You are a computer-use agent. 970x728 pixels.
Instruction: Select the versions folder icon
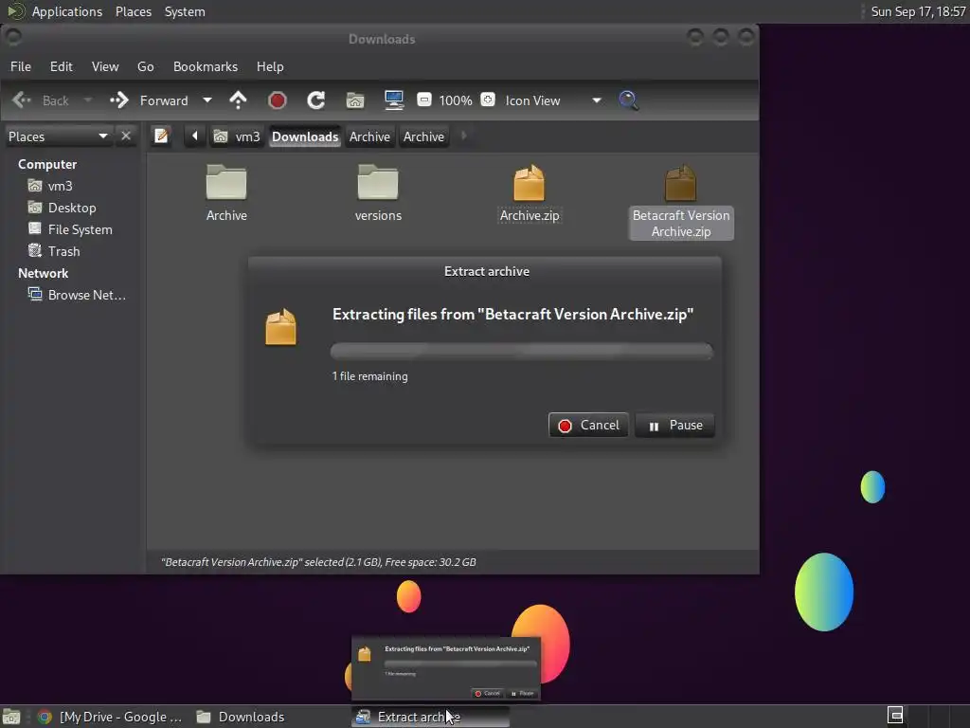378,182
